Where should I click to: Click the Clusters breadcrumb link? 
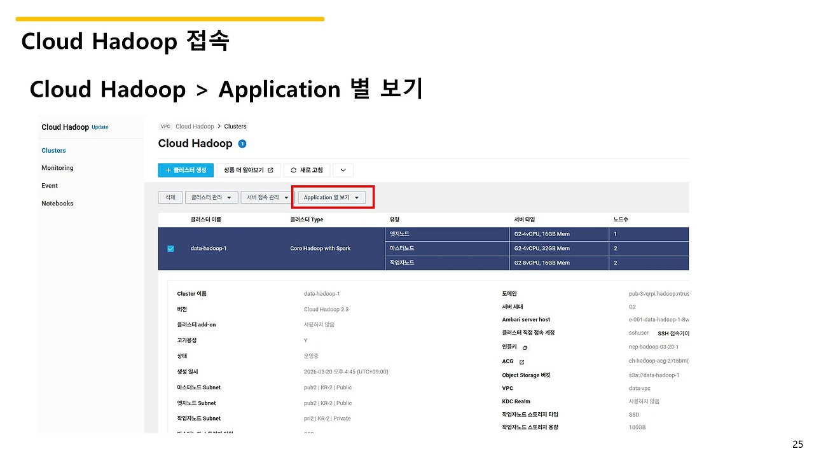click(x=235, y=126)
